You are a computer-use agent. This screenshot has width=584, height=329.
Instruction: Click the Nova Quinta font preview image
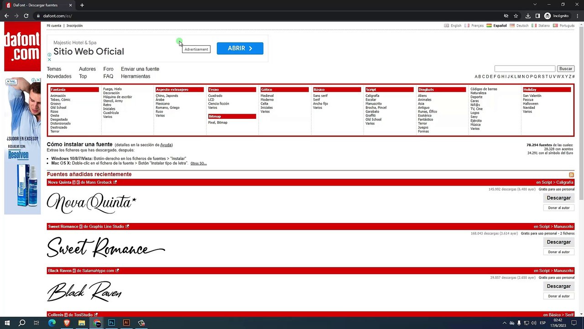92,203
